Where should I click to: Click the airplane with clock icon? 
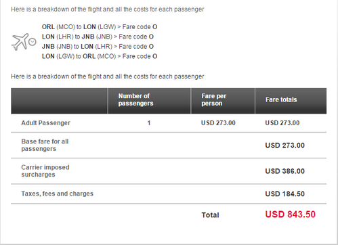(24, 42)
